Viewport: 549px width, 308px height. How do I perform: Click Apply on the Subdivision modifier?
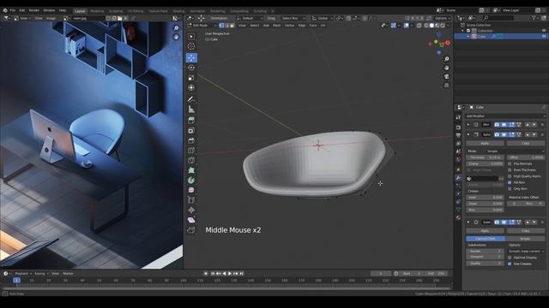(x=485, y=231)
